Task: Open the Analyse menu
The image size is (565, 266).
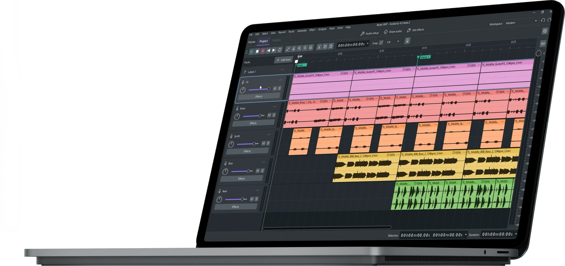Action: point(322,29)
